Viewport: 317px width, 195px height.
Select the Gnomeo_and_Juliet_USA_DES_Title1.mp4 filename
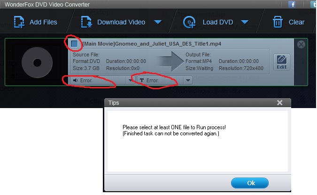152,44
